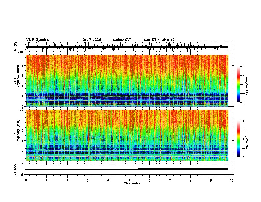Click the "-3" label on ch.2 color bar
This screenshot has height=202, width=261.
243,121
